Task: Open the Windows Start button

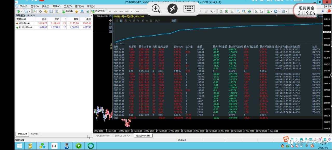Action: (x=19, y=146)
